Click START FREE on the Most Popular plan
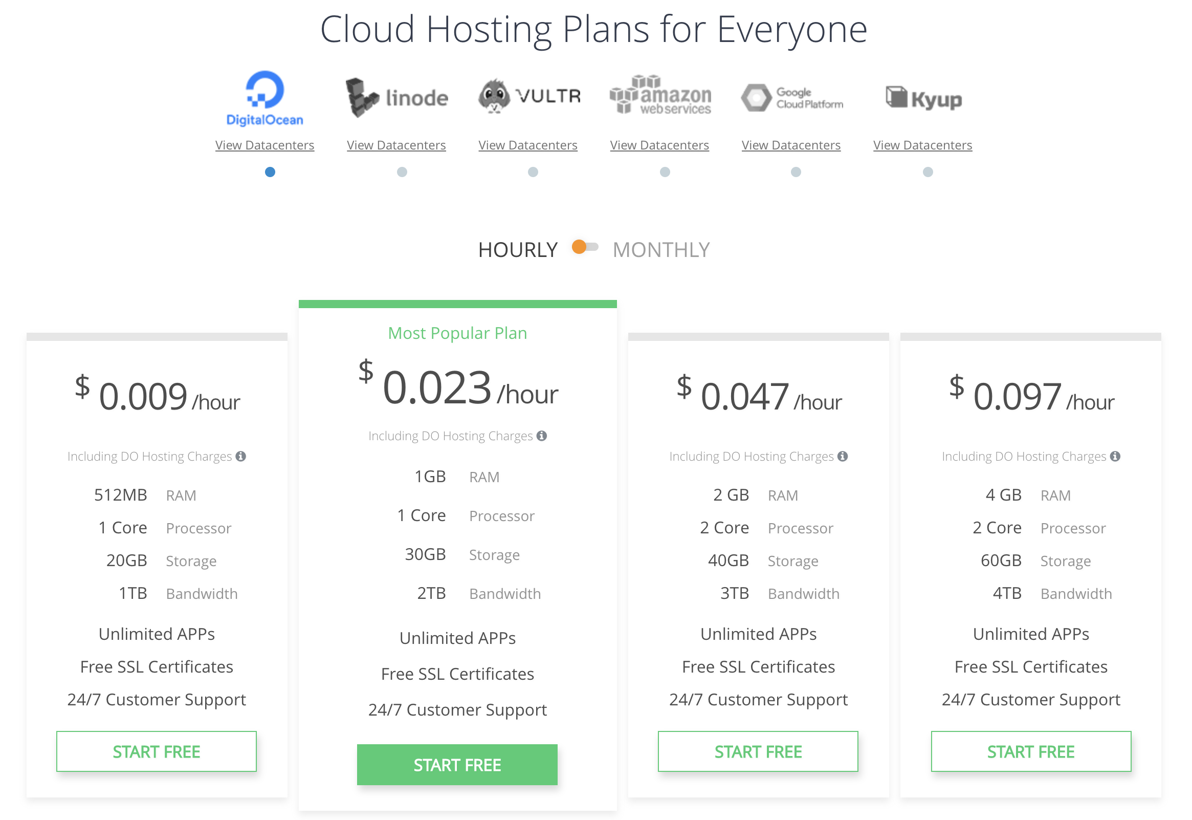This screenshot has width=1192, height=820. coord(458,766)
